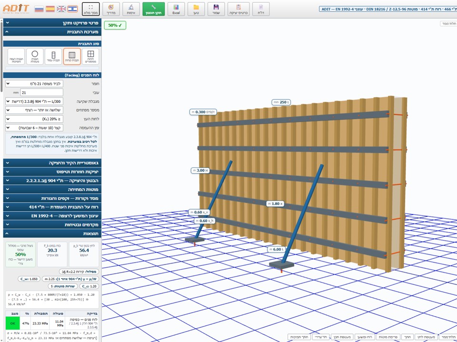Expand project details (פרטי פרויקט ותקן) section

pos(52,23)
